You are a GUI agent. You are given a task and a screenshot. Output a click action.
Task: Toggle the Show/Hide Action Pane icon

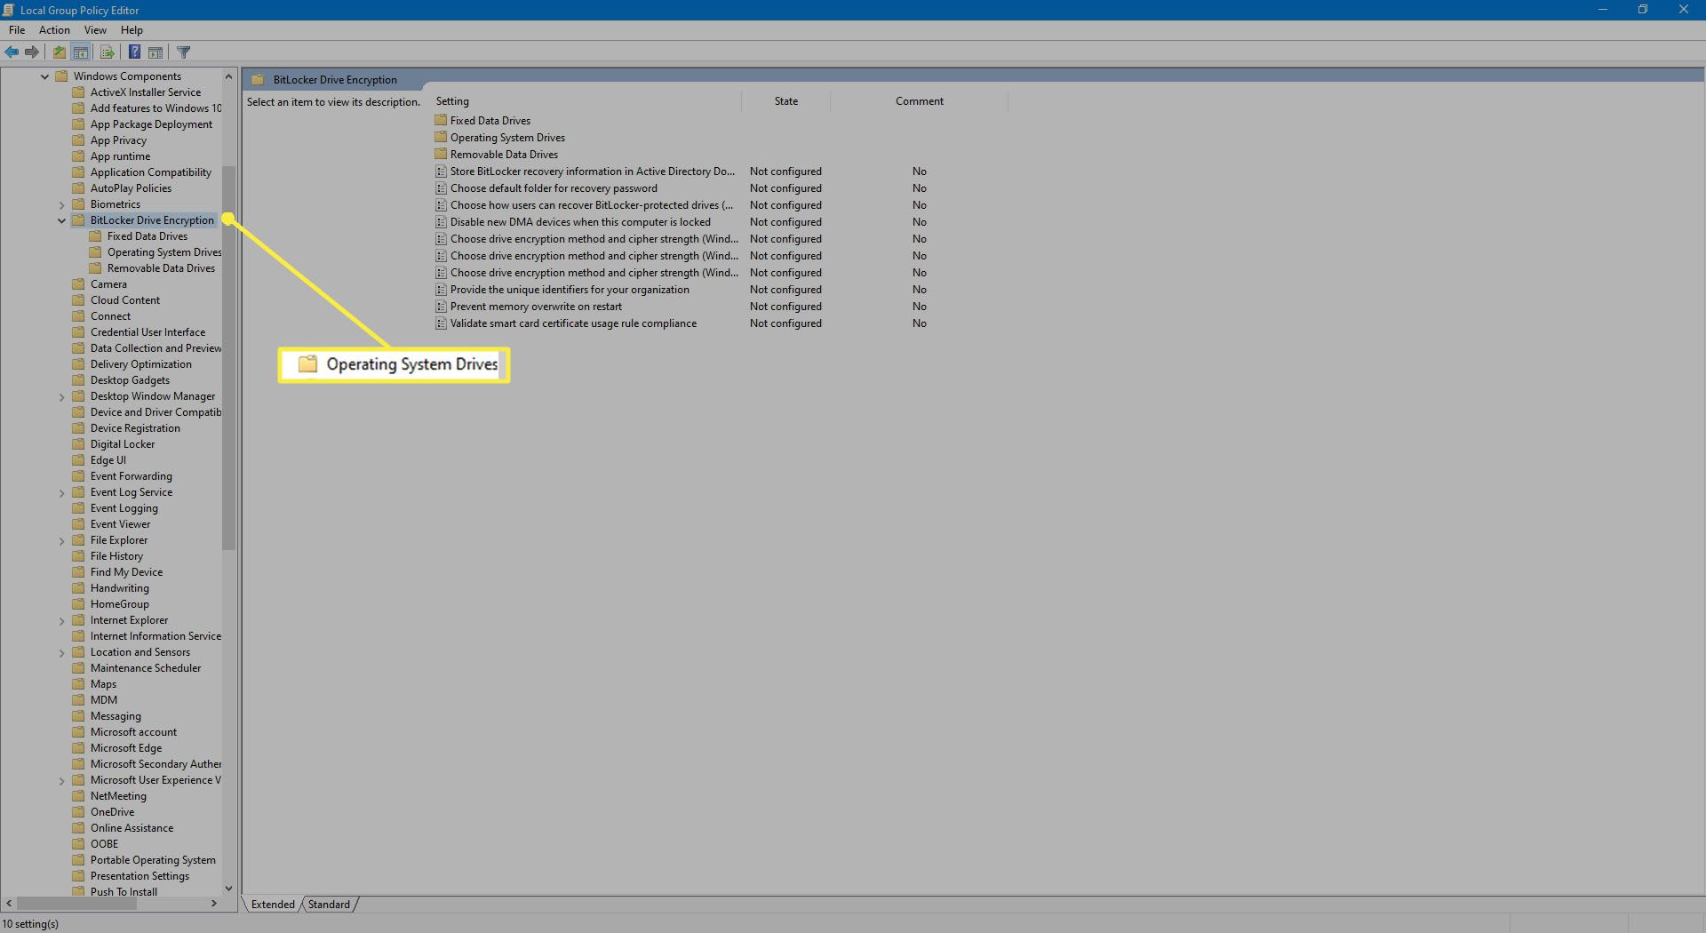tap(155, 52)
